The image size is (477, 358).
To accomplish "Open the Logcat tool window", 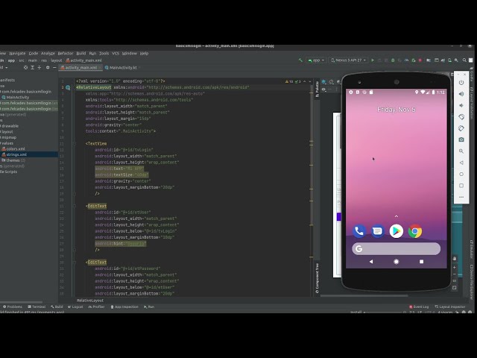I will (x=75, y=307).
